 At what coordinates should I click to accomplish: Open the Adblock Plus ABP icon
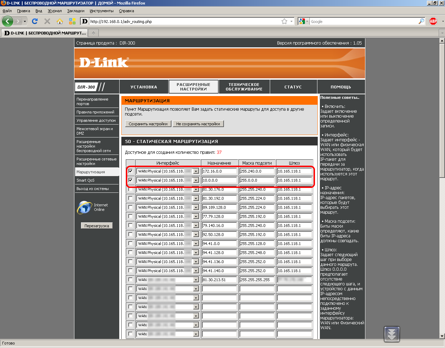pyautogui.click(x=433, y=21)
